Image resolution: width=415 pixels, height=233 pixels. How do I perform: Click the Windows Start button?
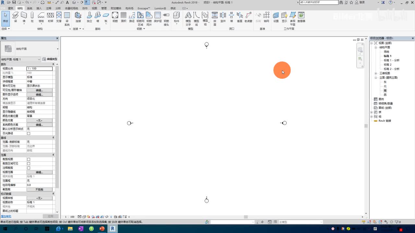(x=5, y=229)
